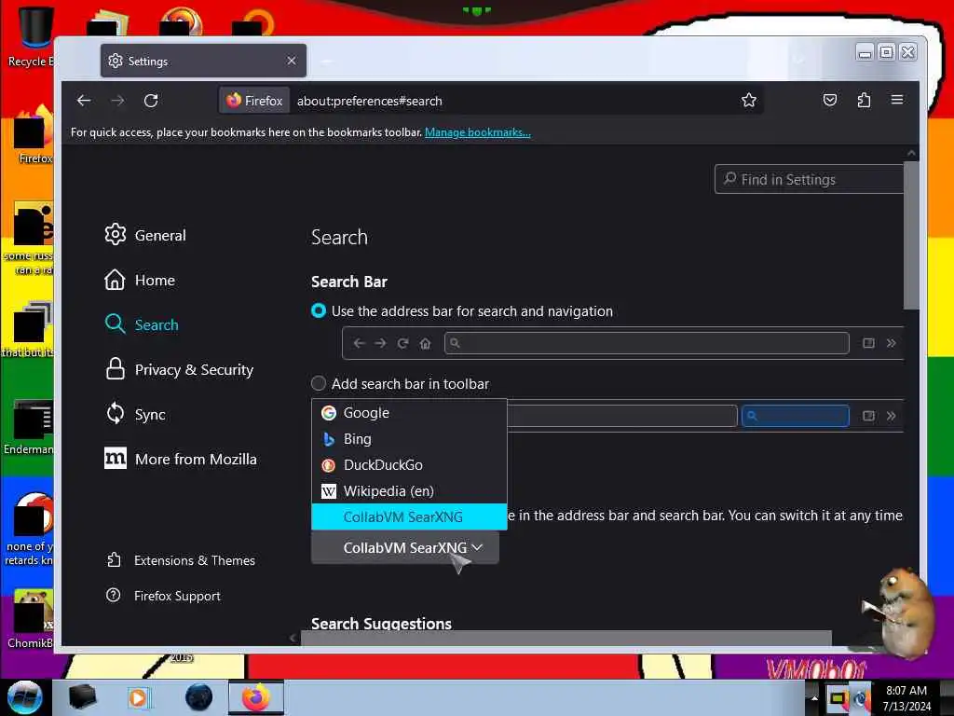Click the Home house icon in sidebar
The width and height of the screenshot is (954, 716).
115,280
